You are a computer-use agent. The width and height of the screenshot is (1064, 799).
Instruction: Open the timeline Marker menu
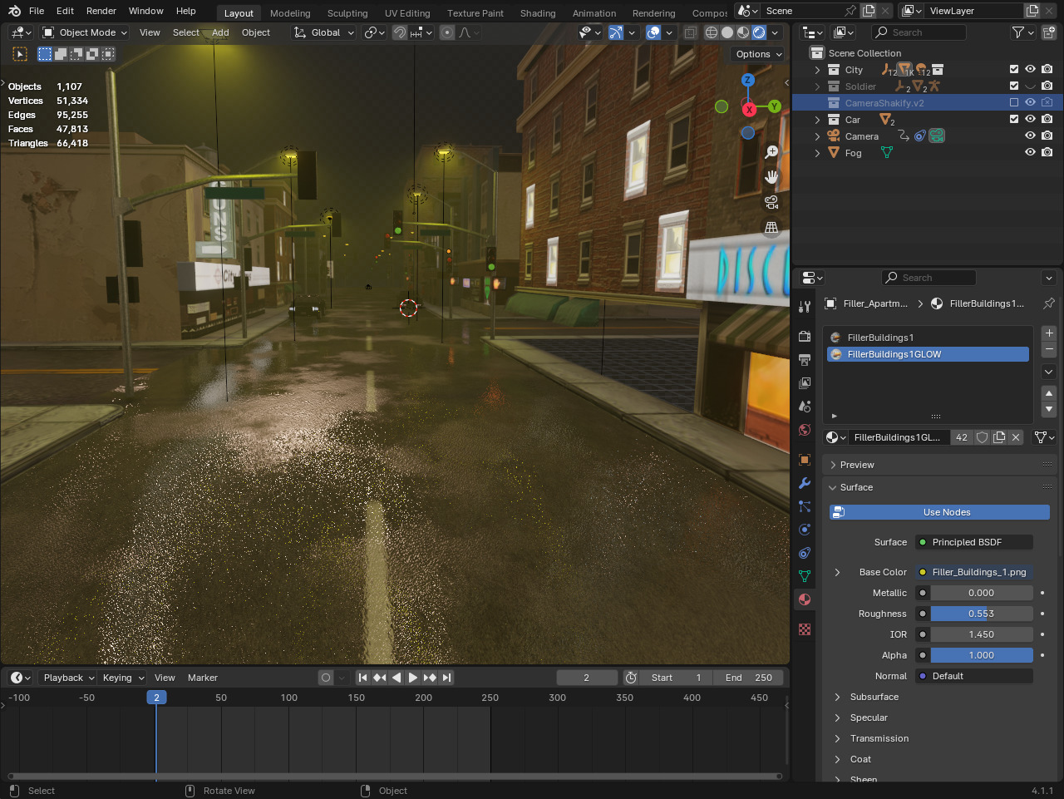pos(203,678)
